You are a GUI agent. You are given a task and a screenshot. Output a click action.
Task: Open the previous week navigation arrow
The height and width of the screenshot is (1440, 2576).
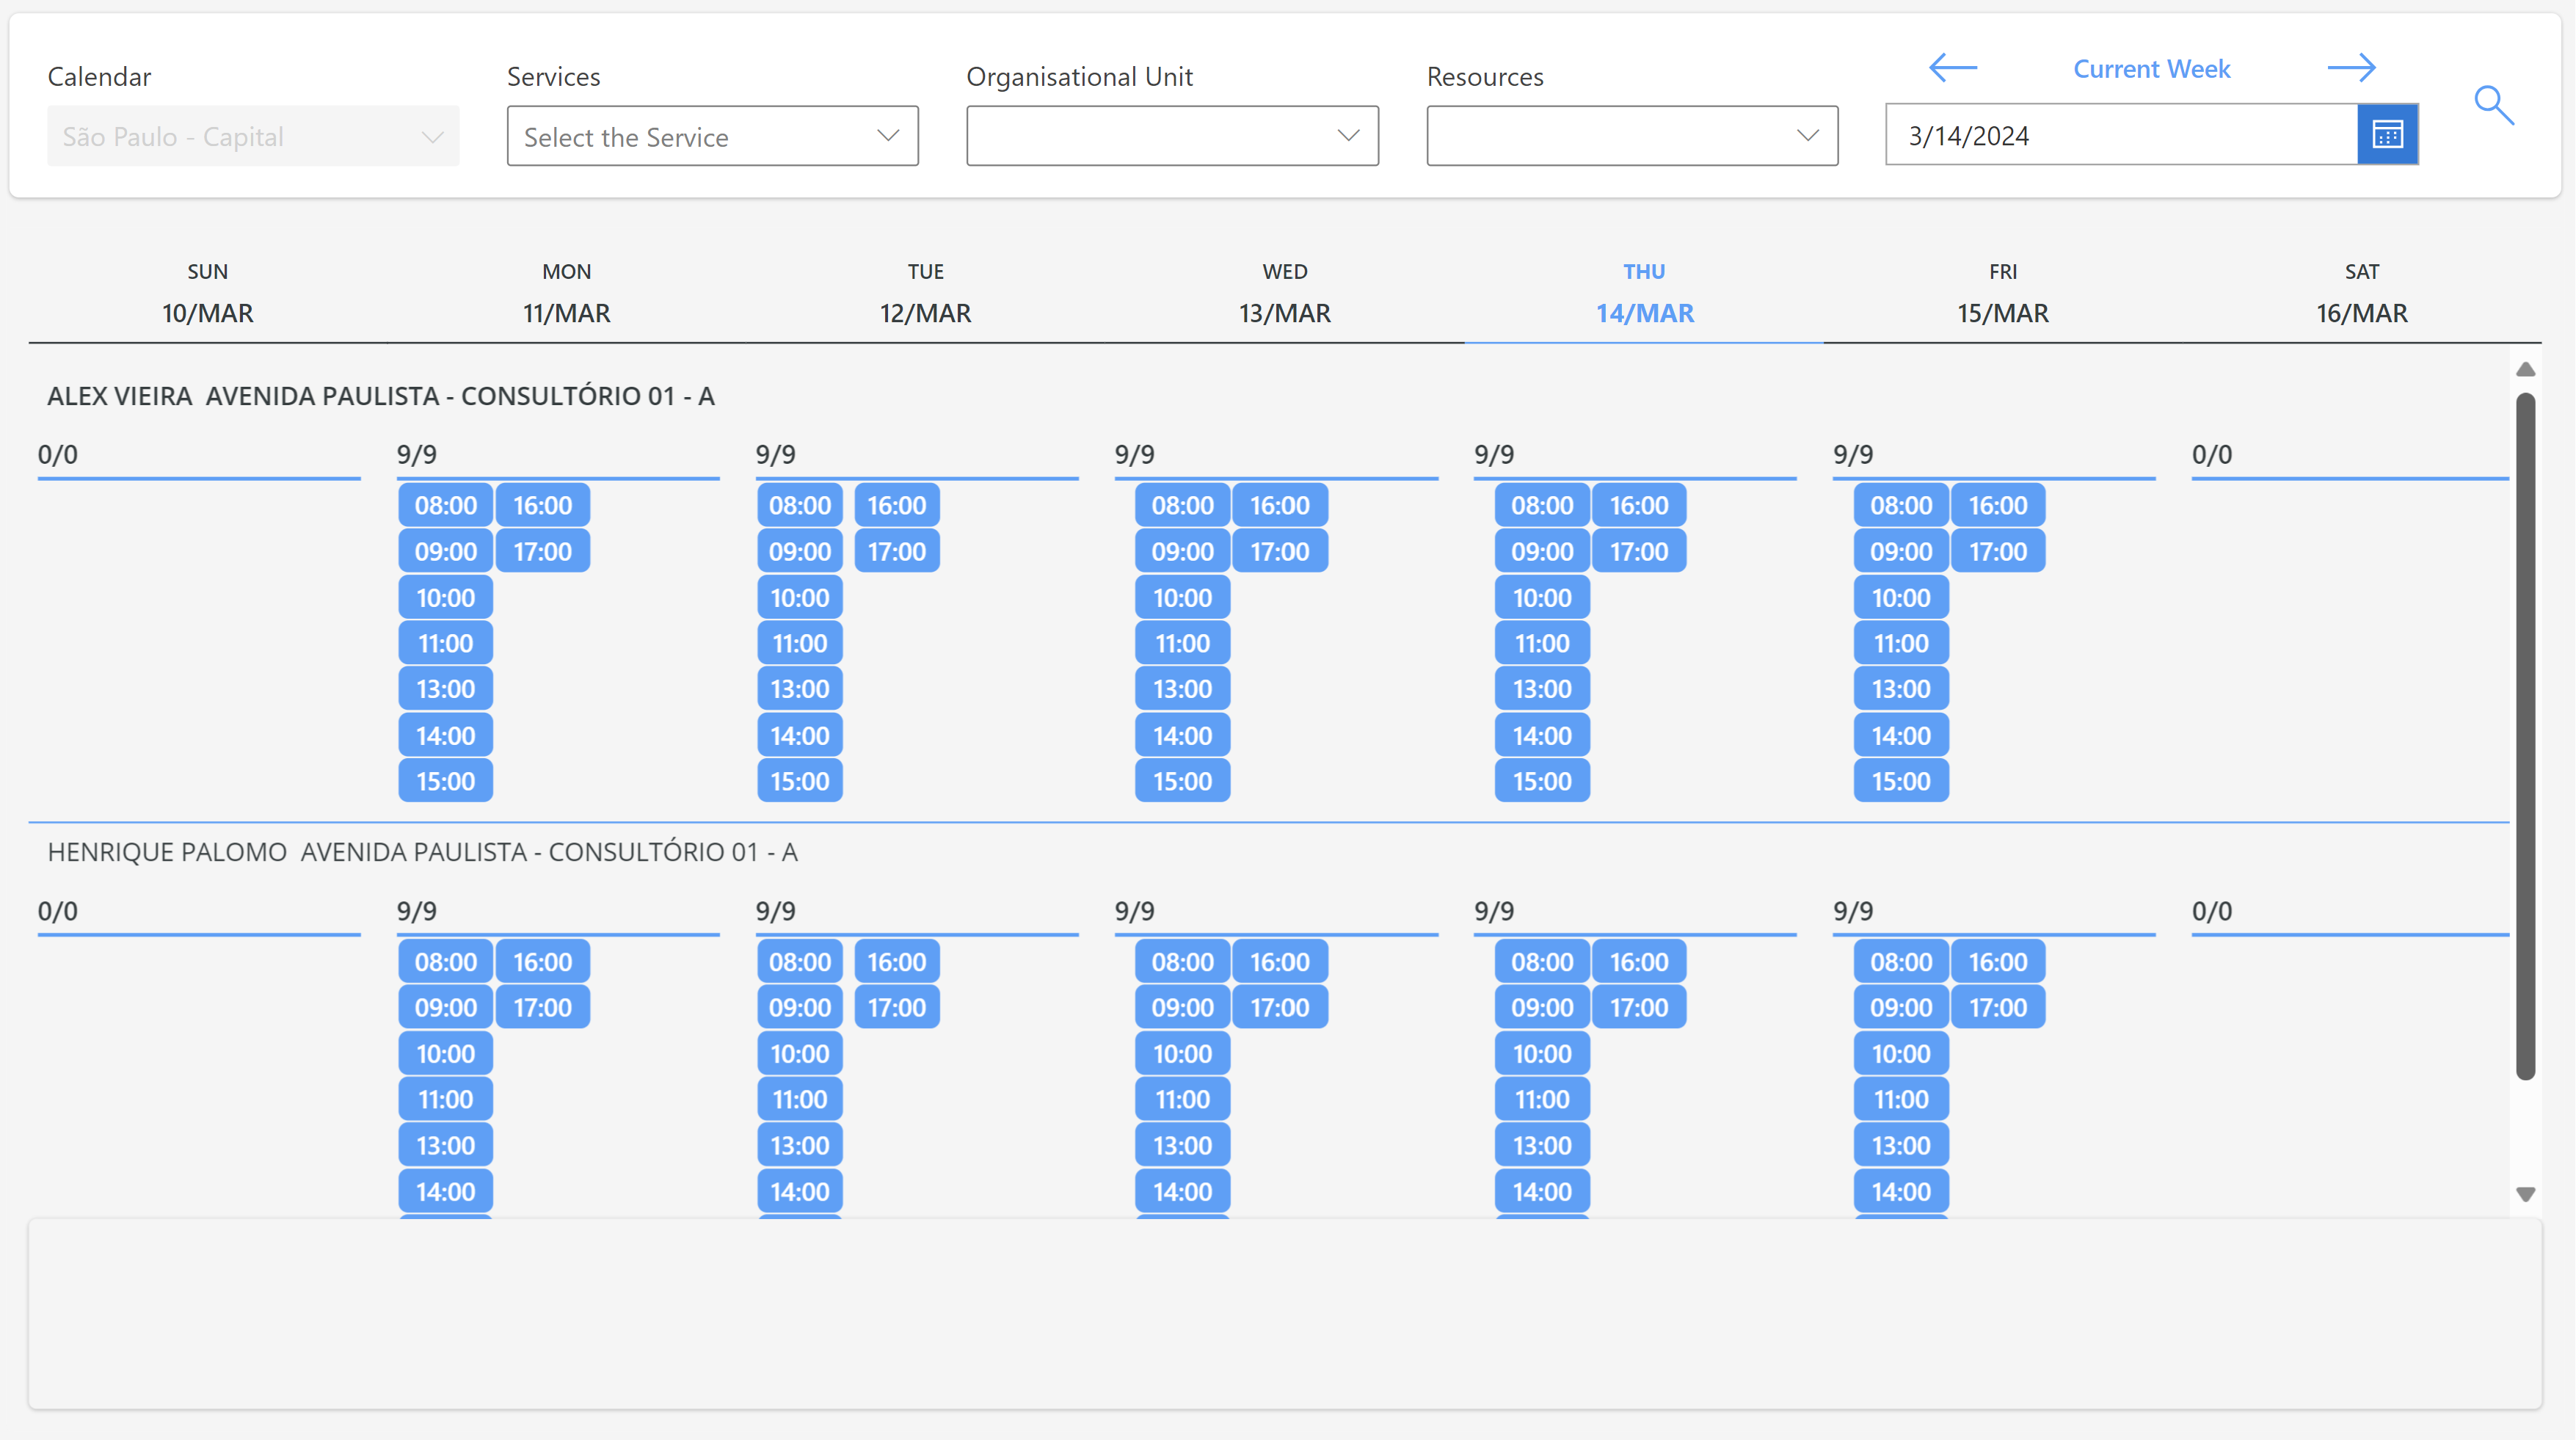1951,68
